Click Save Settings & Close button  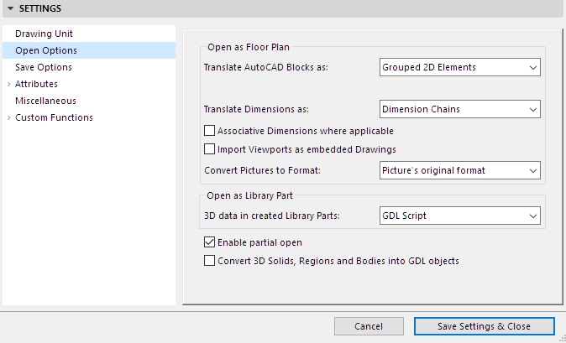tap(484, 326)
